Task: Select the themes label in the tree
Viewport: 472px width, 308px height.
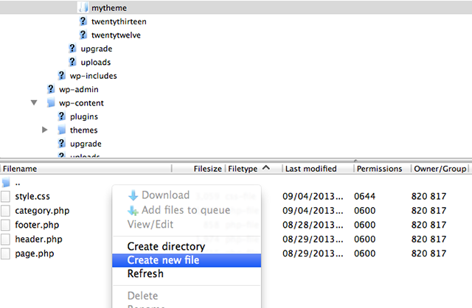Action: 83,130
